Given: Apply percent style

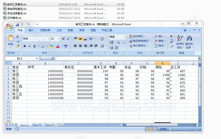Looking at the screenshot, I should coord(119,43).
